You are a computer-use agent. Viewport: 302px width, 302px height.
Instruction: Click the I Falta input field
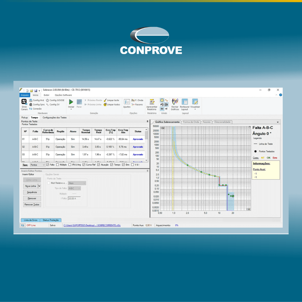click(74, 198)
